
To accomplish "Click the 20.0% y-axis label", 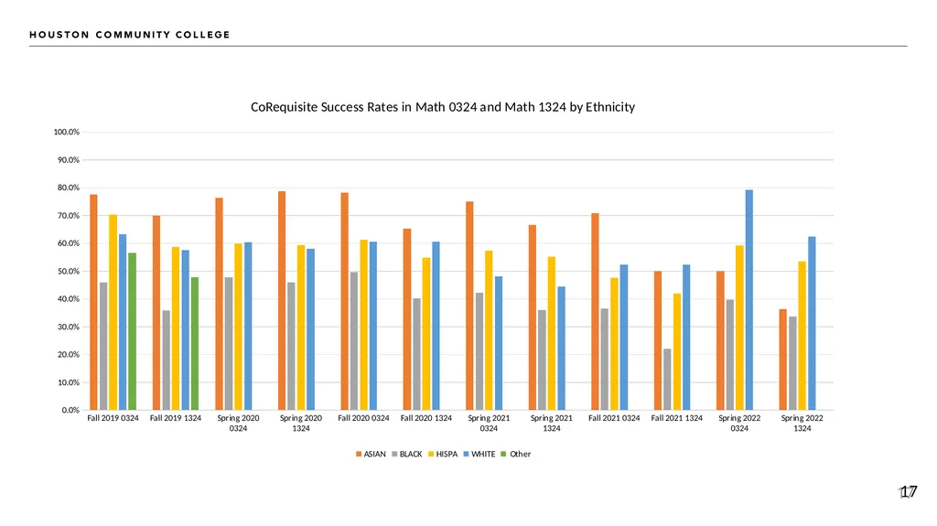I will pos(69,354).
